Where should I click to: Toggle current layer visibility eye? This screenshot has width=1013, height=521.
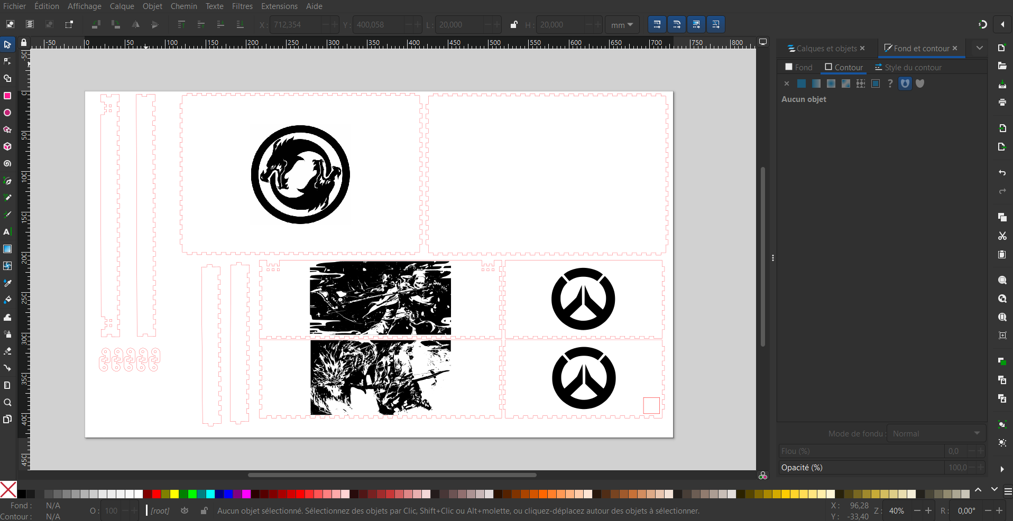(185, 510)
